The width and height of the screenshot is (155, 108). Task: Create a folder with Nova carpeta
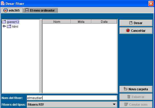tap(136, 89)
